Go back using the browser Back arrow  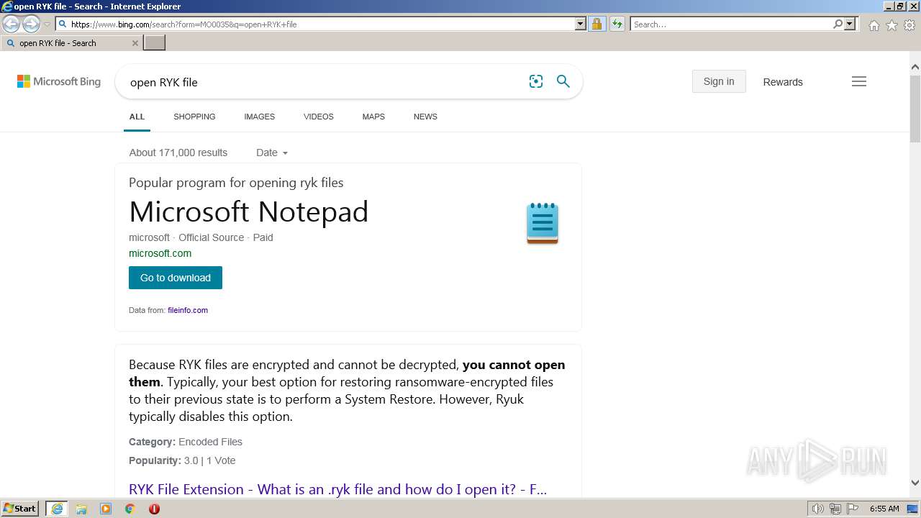[x=11, y=24]
